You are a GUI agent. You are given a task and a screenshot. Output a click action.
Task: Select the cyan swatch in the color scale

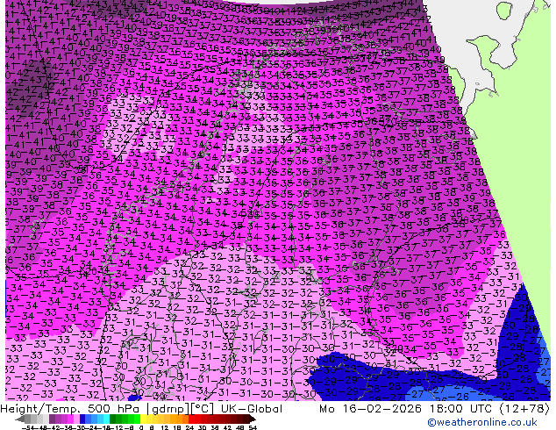pyautogui.click(x=107, y=419)
